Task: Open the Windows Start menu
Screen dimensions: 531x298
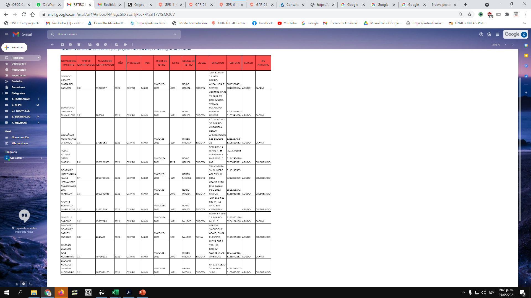Action: tap(7, 292)
